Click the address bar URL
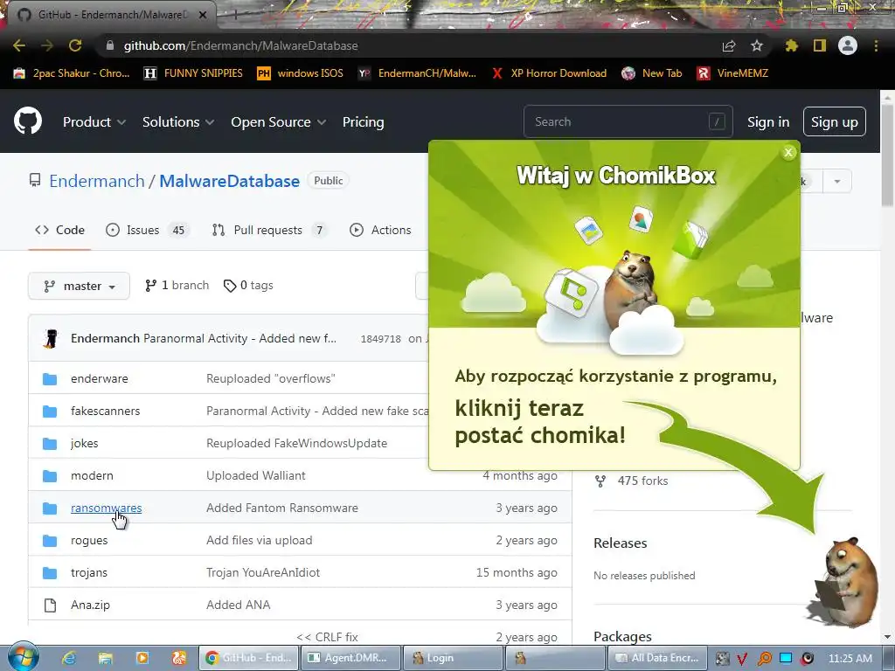This screenshot has width=895, height=671. [240, 45]
